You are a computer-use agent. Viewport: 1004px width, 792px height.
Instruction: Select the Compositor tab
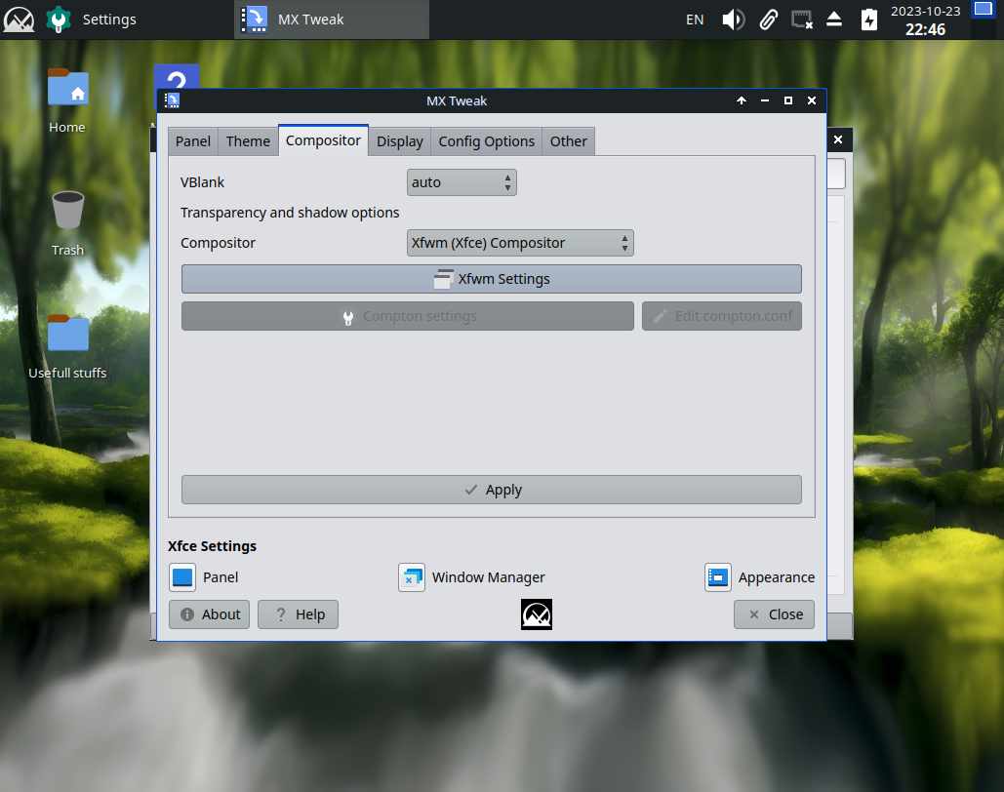[323, 140]
